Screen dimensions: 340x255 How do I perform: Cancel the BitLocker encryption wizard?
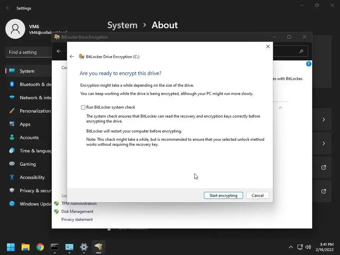coord(257,195)
